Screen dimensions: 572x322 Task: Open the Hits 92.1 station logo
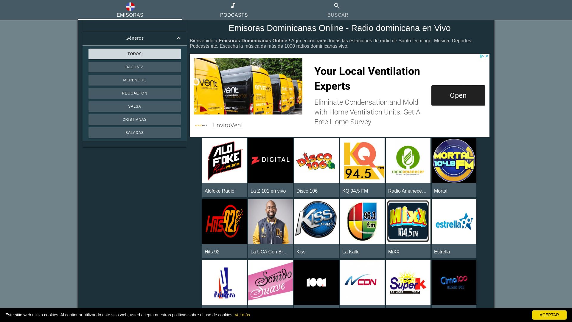[225, 222]
